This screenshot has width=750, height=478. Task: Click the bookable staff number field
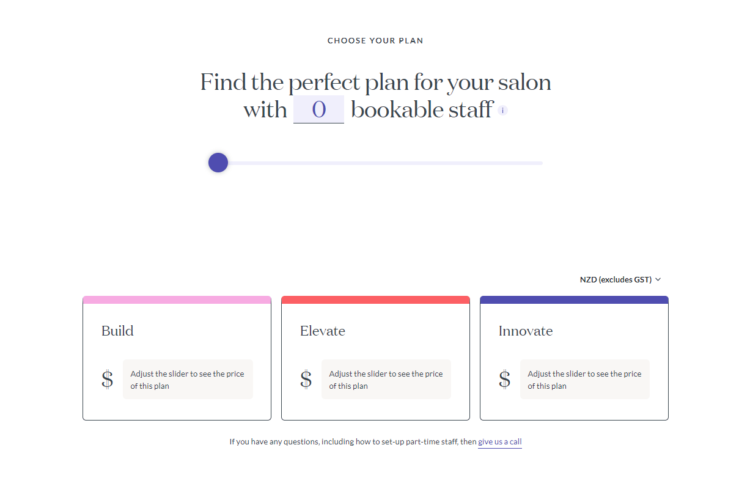[x=318, y=109]
